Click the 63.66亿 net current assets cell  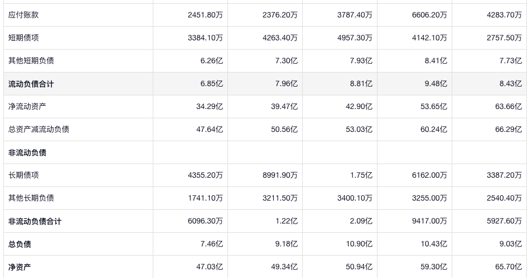[508, 107]
